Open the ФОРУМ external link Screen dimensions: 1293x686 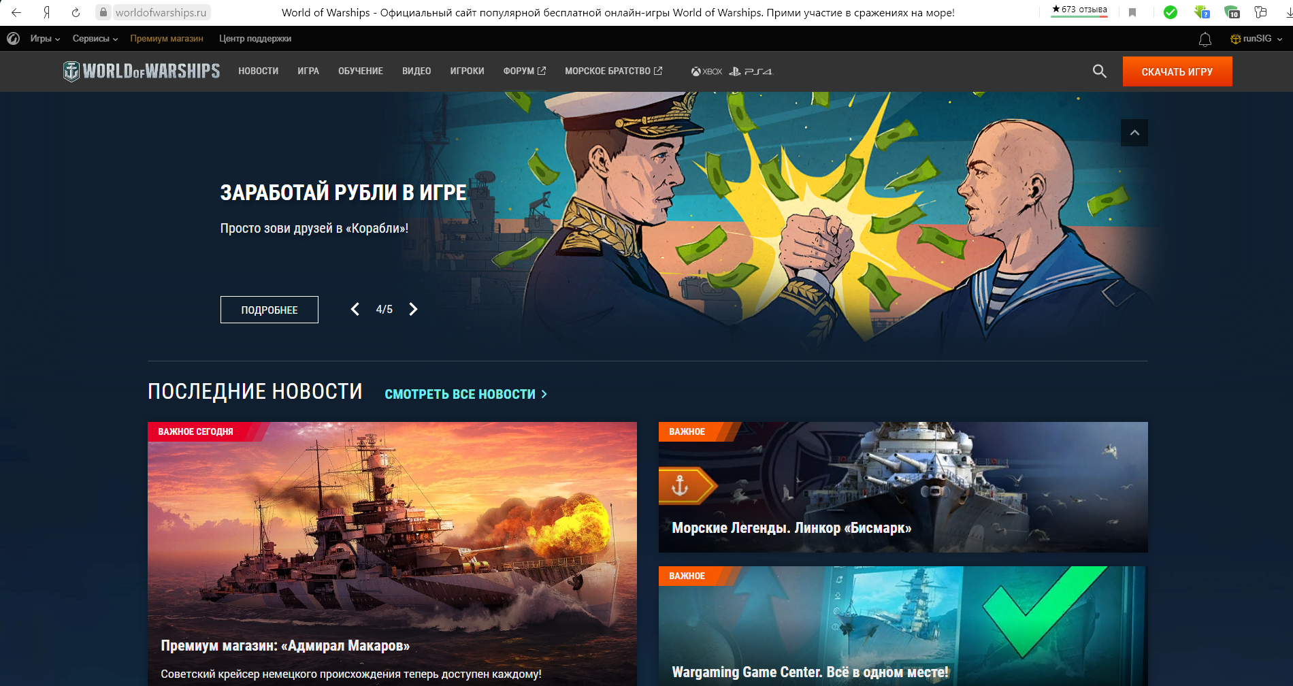pyautogui.click(x=525, y=71)
